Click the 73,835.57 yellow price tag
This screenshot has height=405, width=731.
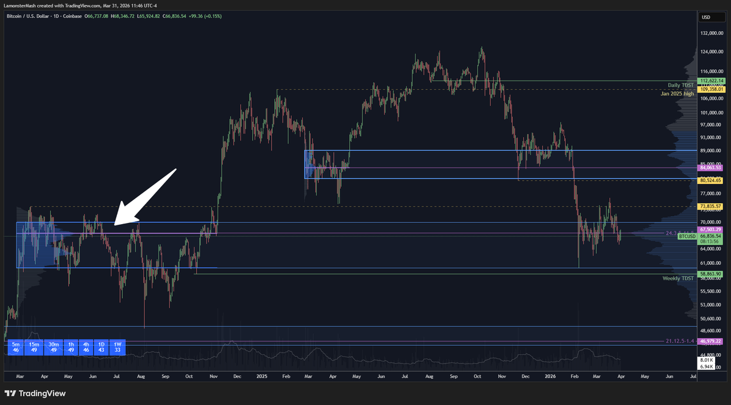pyautogui.click(x=710, y=206)
